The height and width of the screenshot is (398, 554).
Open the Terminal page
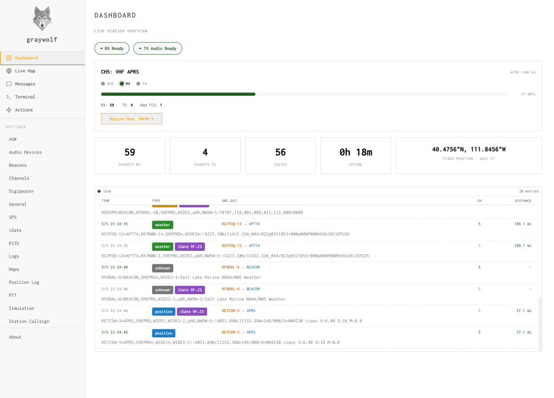point(42,97)
